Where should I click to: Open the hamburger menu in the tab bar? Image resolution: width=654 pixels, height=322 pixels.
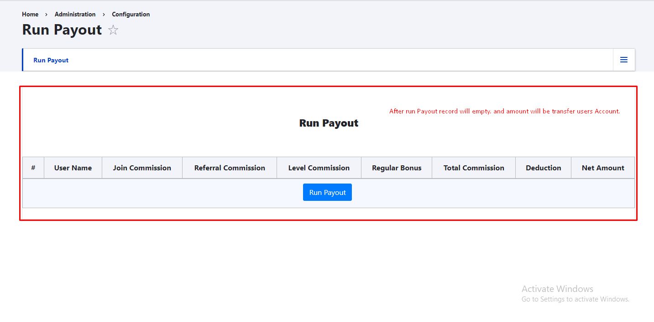(x=624, y=60)
